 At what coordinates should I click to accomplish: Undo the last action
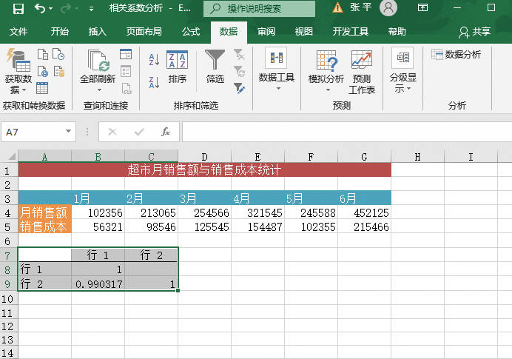39,8
